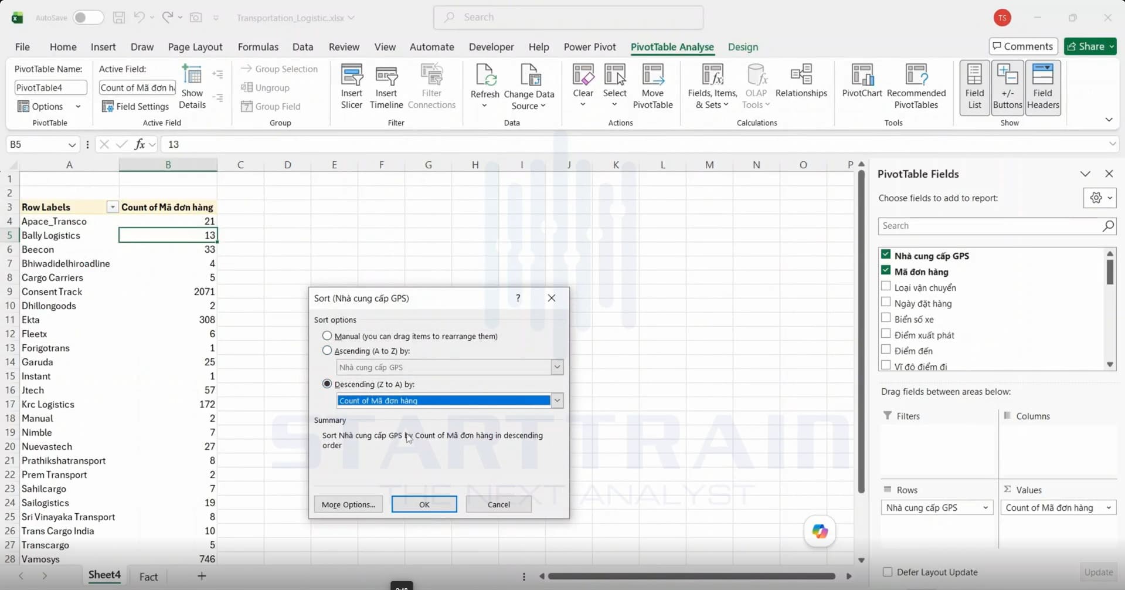Open Row Labels filter dropdown
The width and height of the screenshot is (1125, 590).
point(111,207)
